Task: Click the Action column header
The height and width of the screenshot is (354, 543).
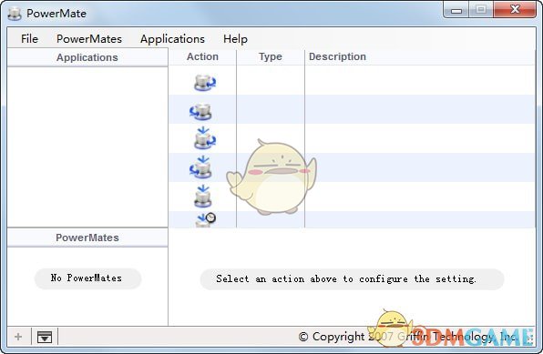Action: (x=202, y=56)
